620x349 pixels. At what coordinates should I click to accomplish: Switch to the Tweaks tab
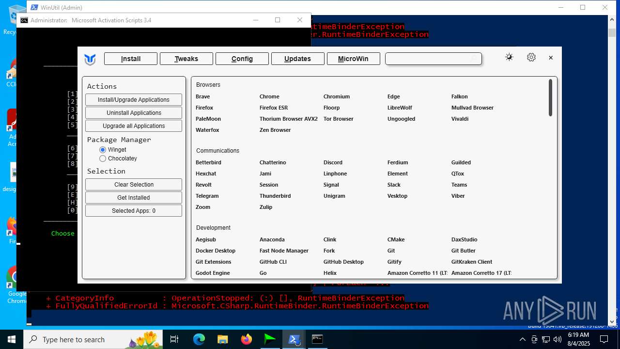[186, 59]
